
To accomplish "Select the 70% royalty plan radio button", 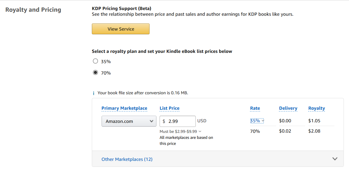I will point(96,73).
